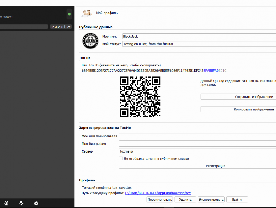Click the Black-Jack profile avatar image
The image size is (276, 208).
[90, 41]
